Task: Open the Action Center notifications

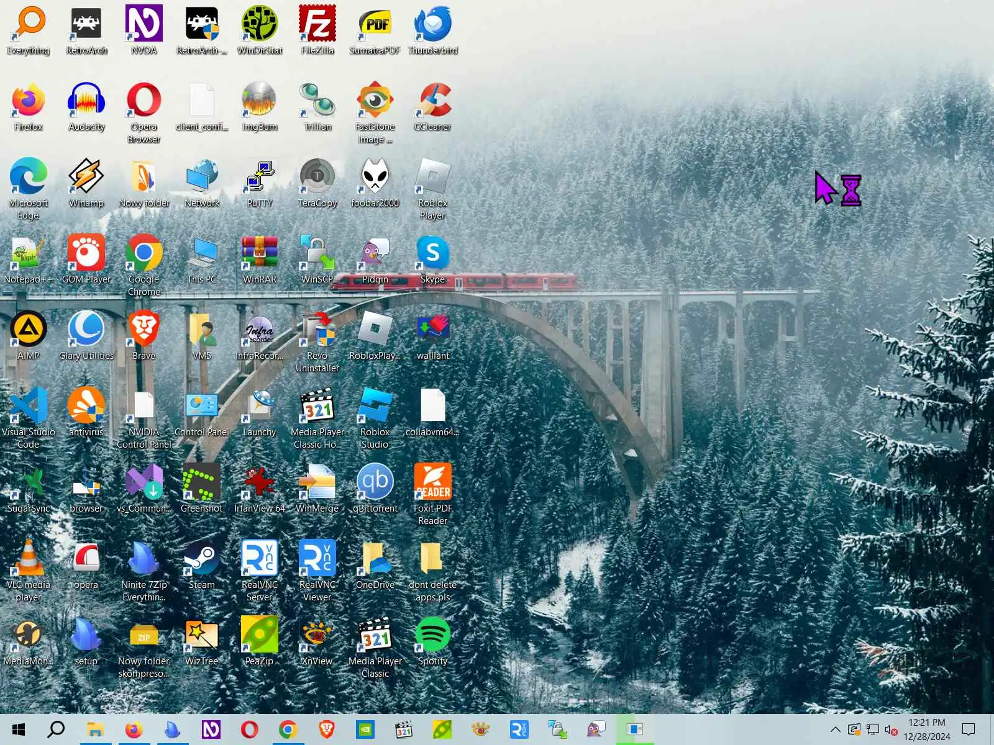Action: coord(969,729)
